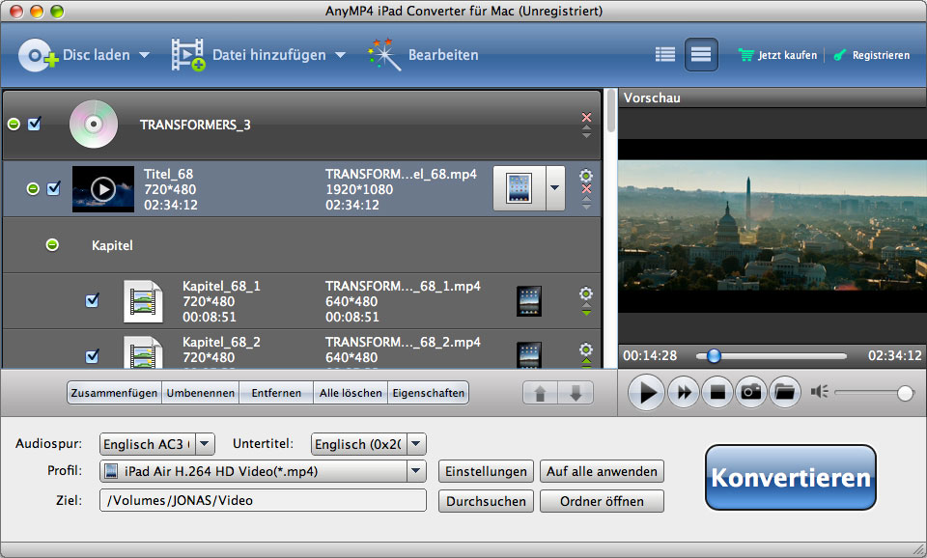Open the Datei hinzufügen dropdown arrow
Image resolution: width=927 pixels, height=558 pixels.
(x=340, y=55)
